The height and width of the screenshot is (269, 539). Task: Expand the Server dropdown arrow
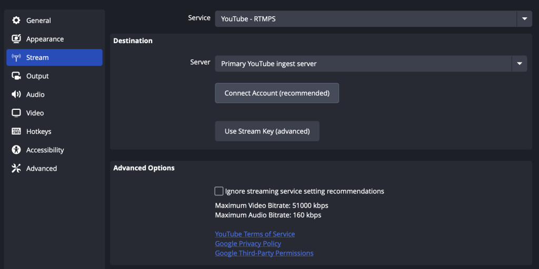coord(519,64)
